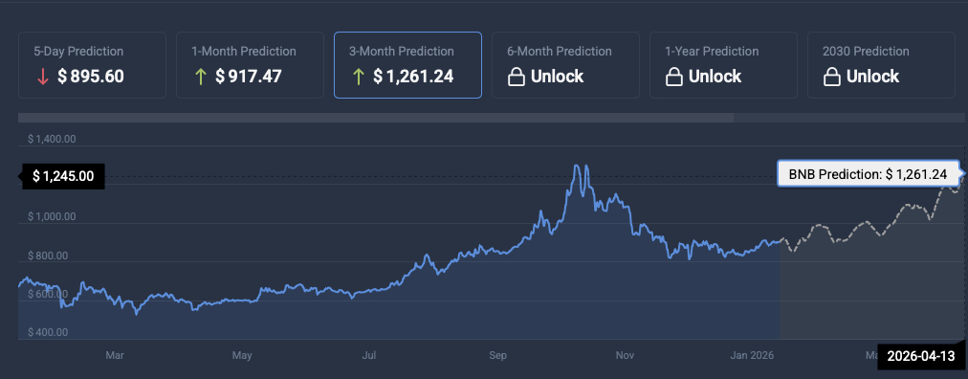Click Unlock text under 6-Month Prediction
Viewport: 968px width, 379px height.
[x=557, y=77]
